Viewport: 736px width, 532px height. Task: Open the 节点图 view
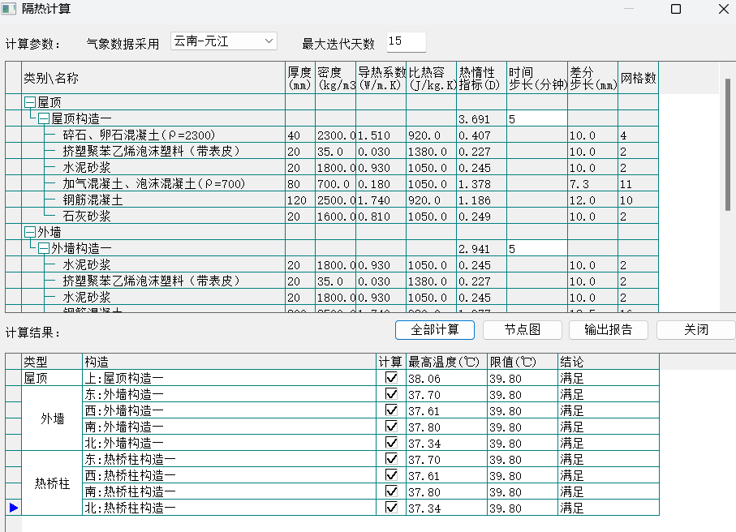pyautogui.click(x=523, y=329)
